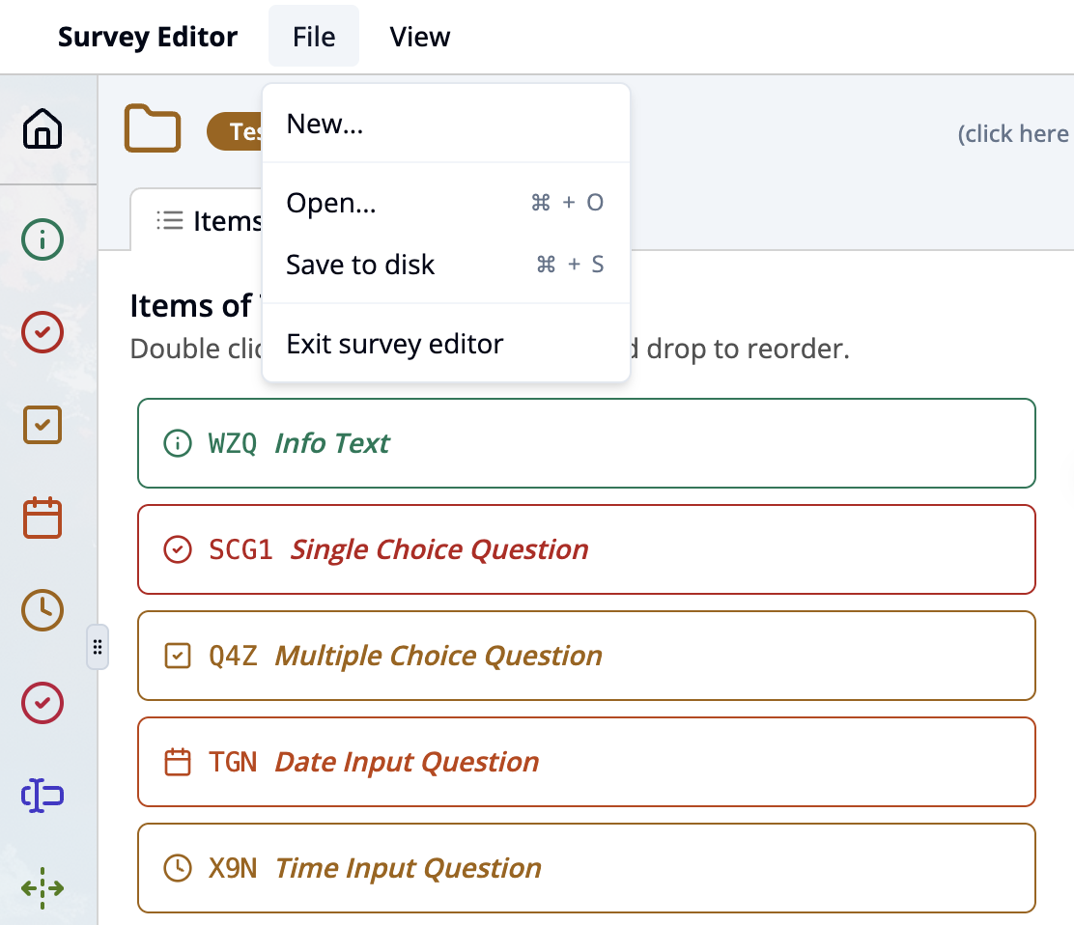Click the list icon in Items tab
The image size is (1074, 925).
click(x=170, y=220)
